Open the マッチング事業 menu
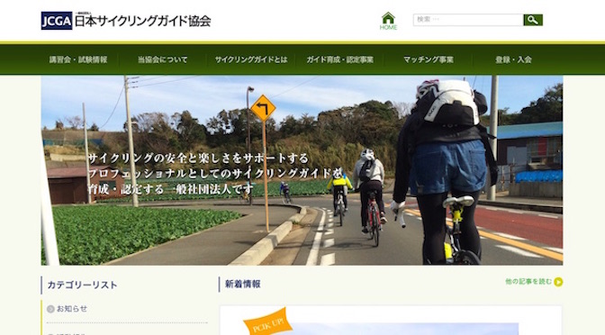Screen dimensions: 605x335 click(x=429, y=59)
